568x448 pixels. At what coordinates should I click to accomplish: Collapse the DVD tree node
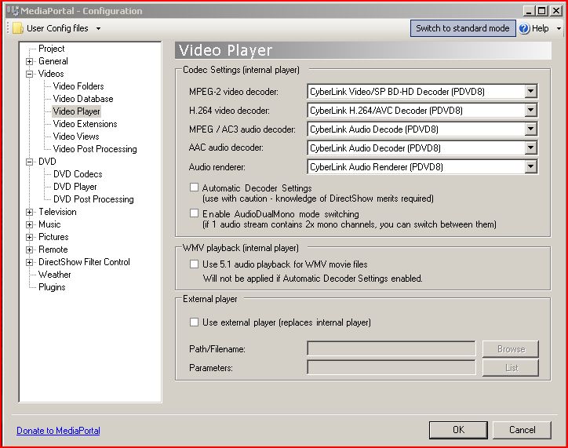pyautogui.click(x=30, y=162)
